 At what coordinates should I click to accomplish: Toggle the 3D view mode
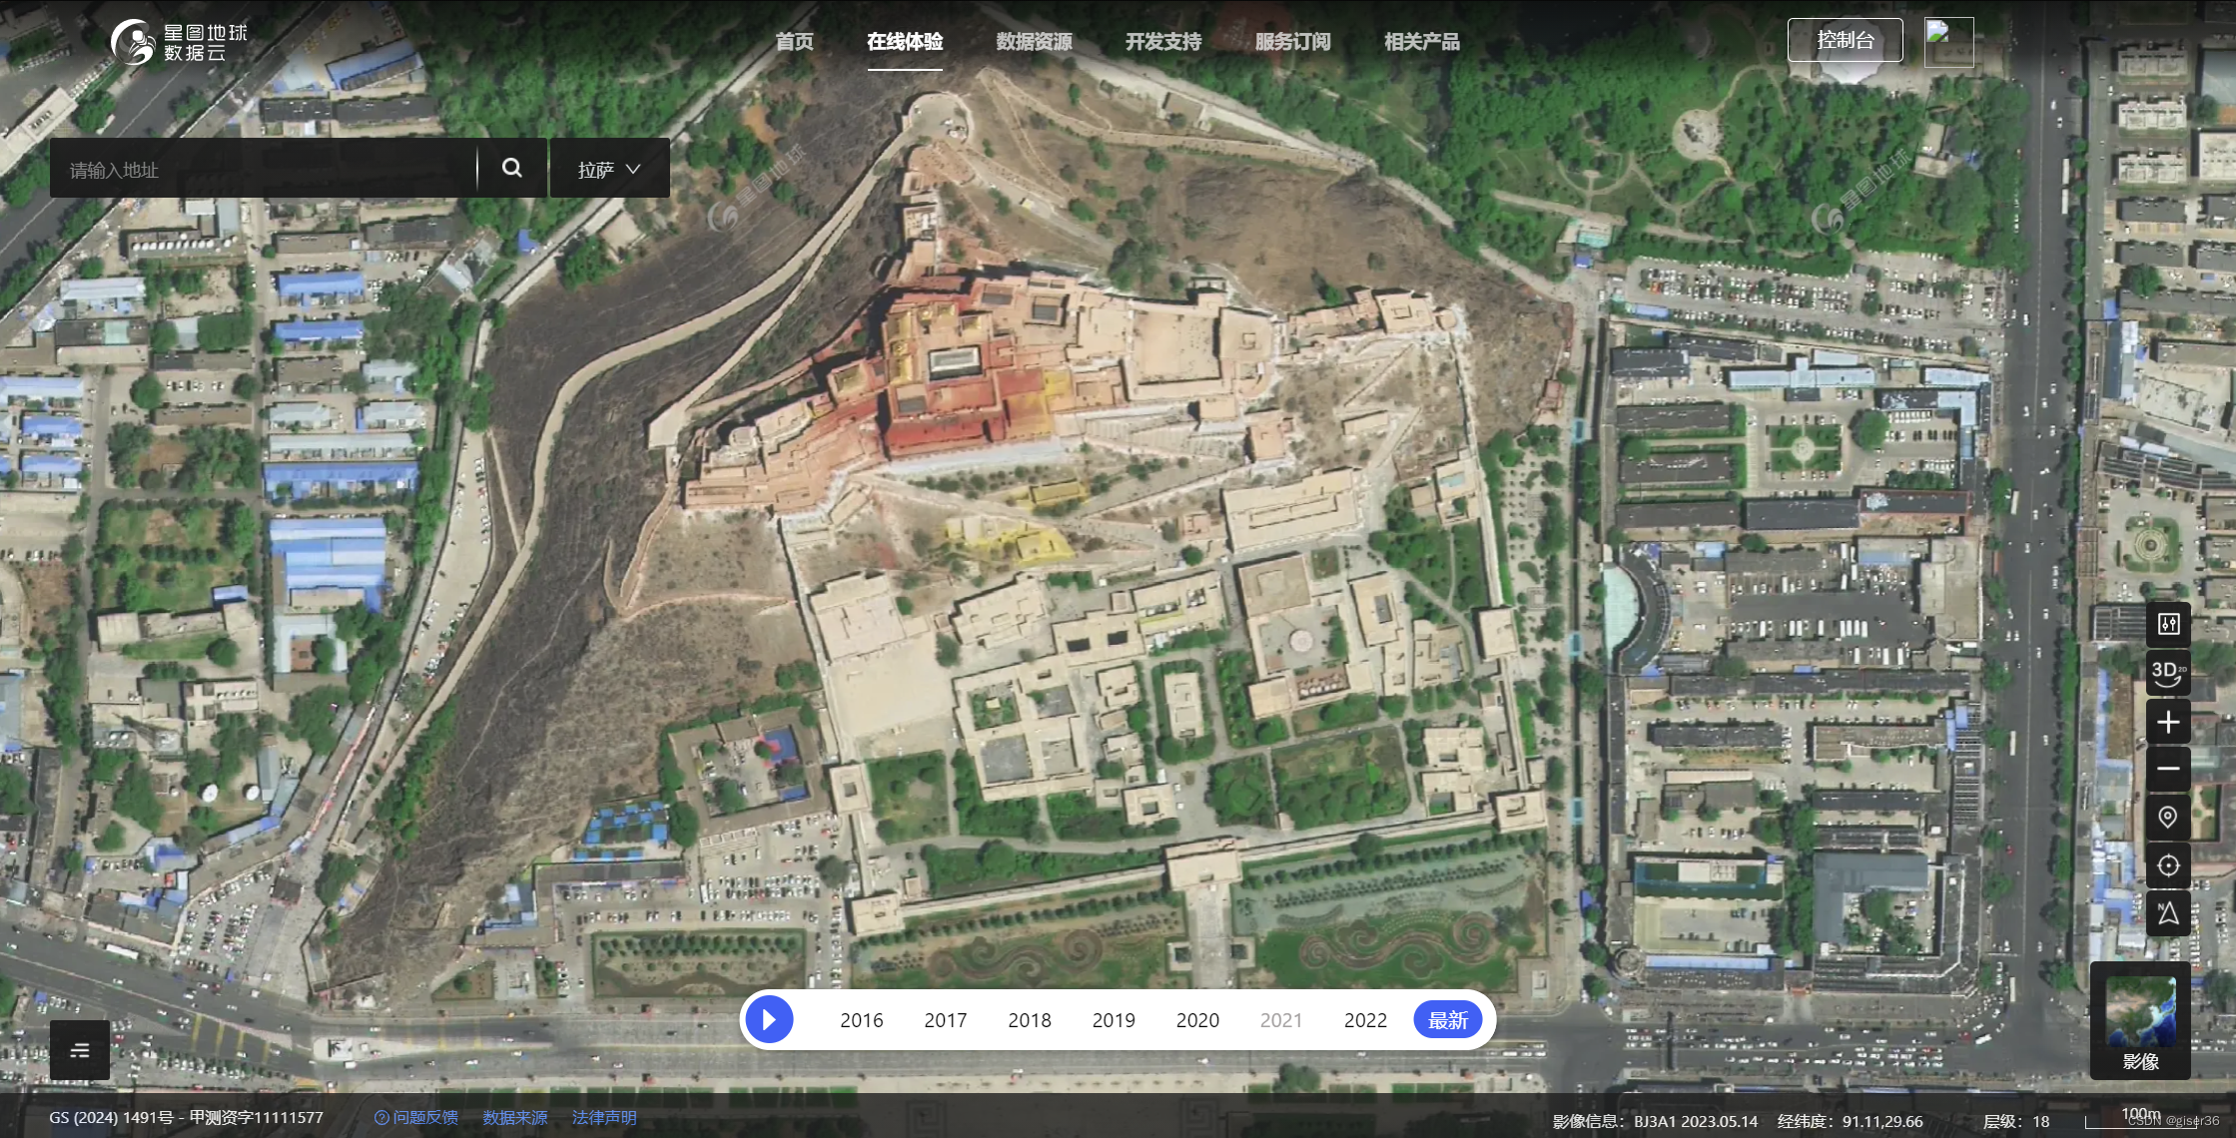coord(2168,673)
